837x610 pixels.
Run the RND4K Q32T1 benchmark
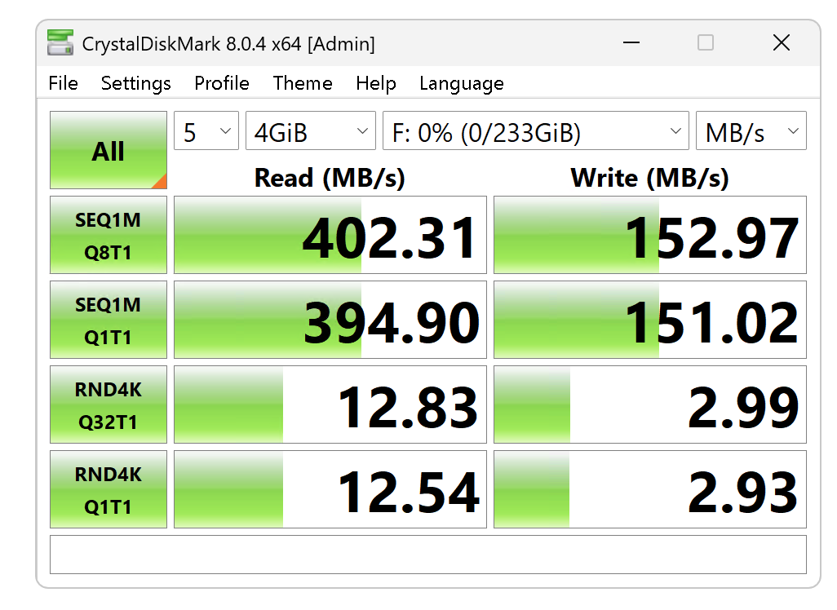coord(108,404)
